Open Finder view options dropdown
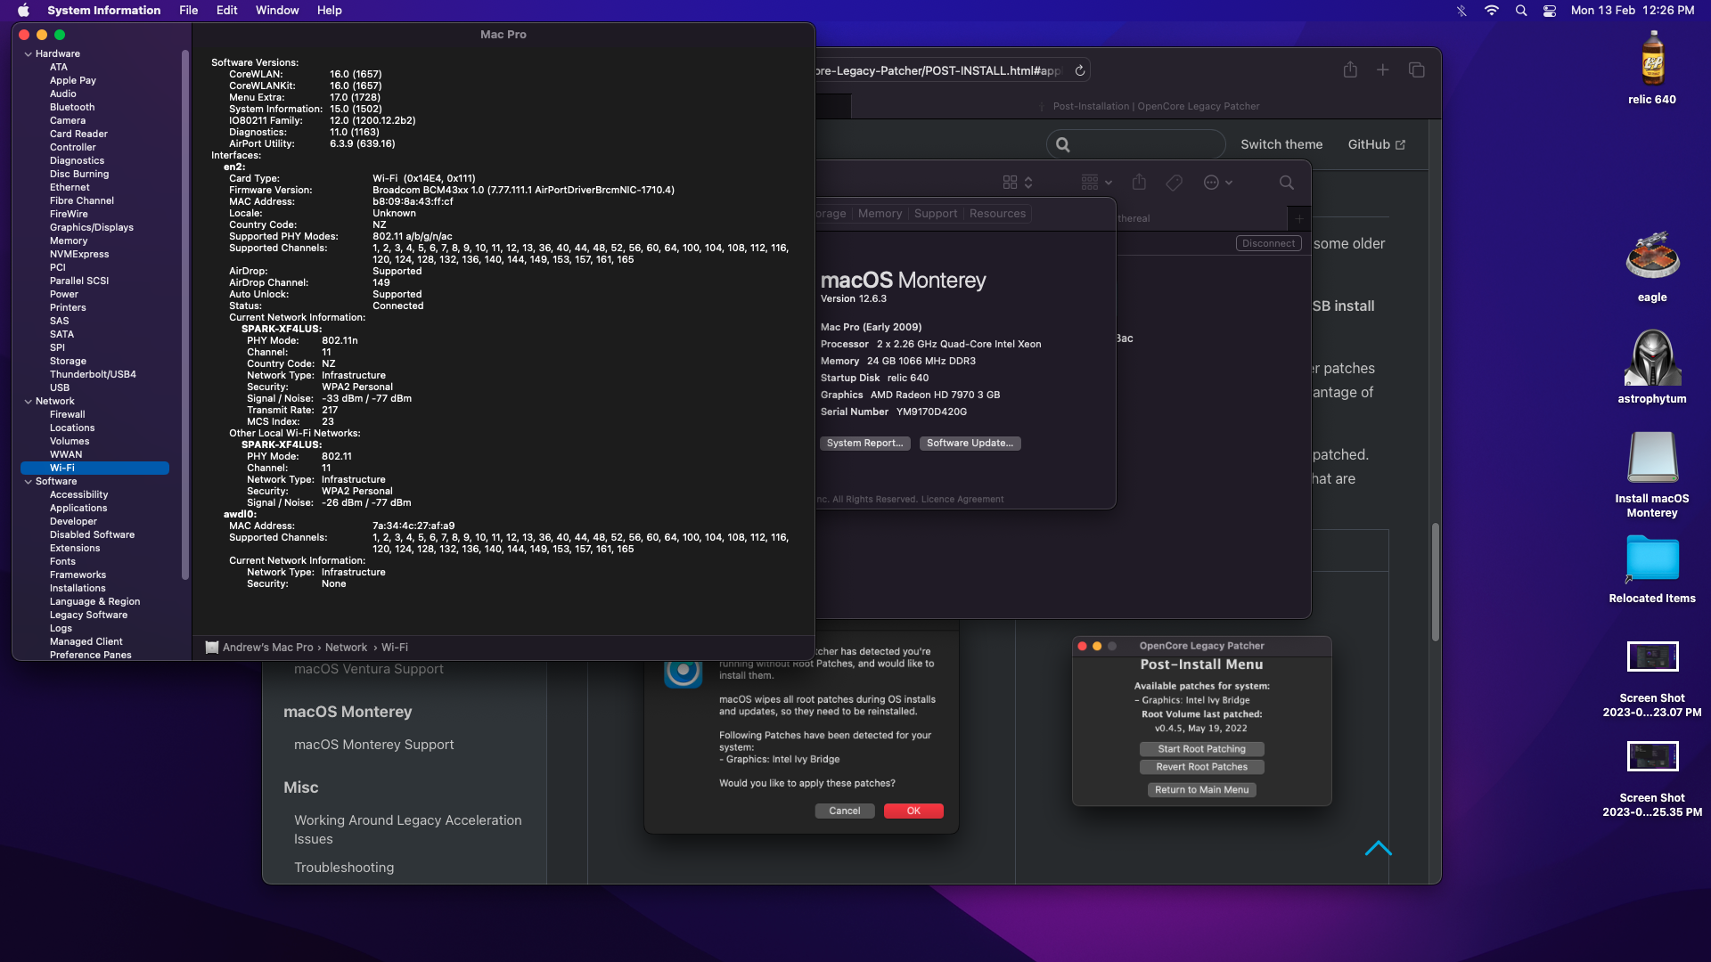1711x962 pixels. (x=1017, y=183)
